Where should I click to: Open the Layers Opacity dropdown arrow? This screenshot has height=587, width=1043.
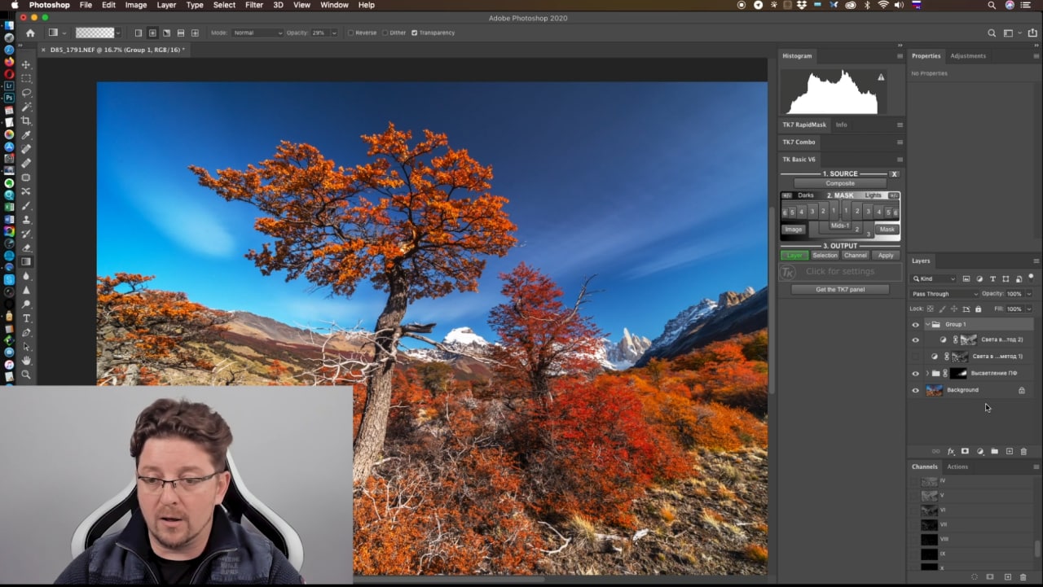pos(1029,294)
